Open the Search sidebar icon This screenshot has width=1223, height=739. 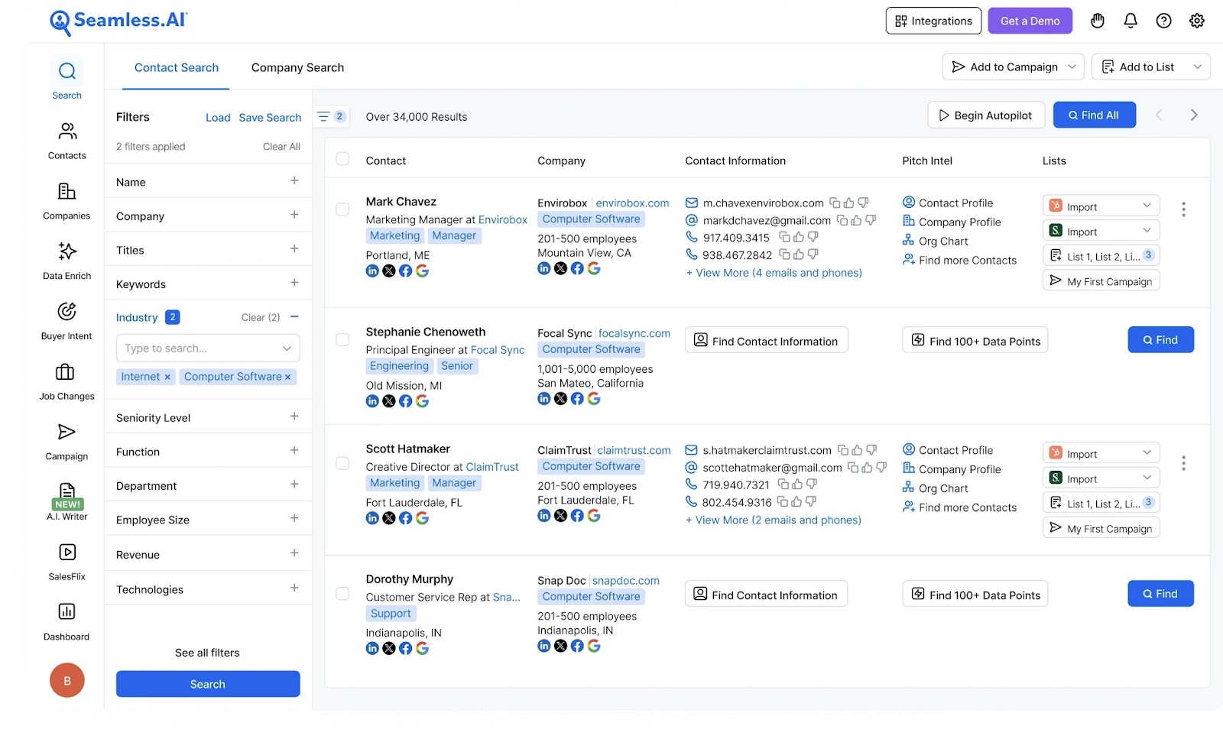tap(67, 79)
